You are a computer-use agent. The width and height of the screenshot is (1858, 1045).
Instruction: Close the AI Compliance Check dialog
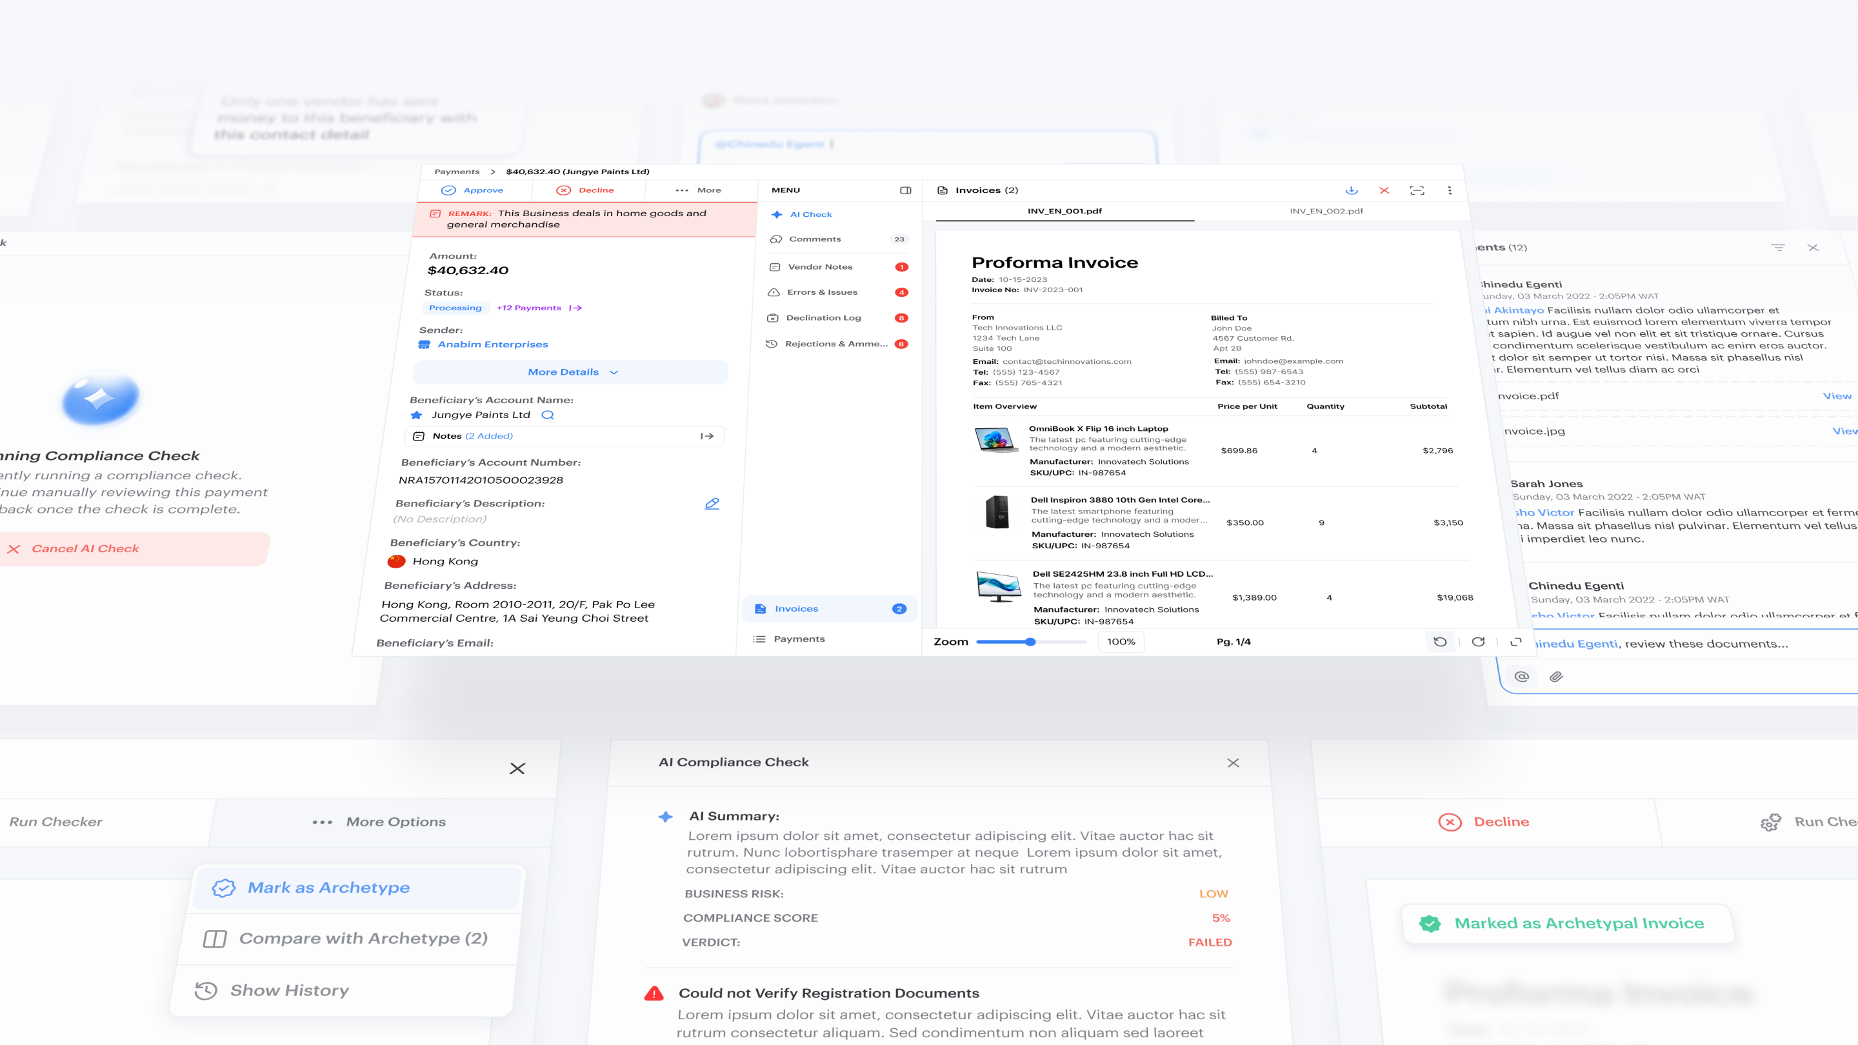pos(1234,763)
